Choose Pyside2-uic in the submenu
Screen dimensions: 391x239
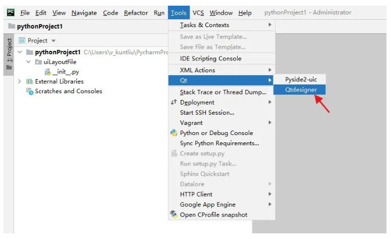299,80
